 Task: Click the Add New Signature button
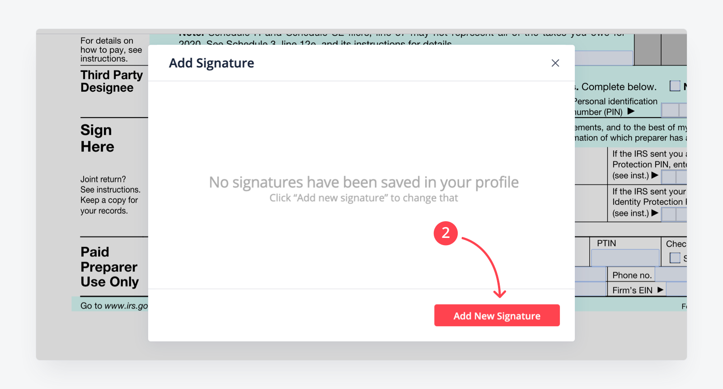[497, 315]
